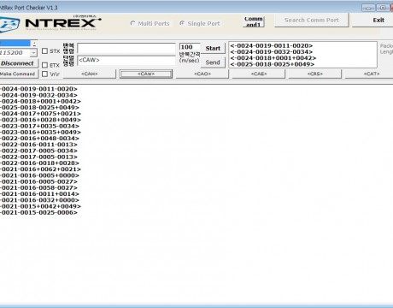Click the Search Comm Port button

tap(312, 21)
